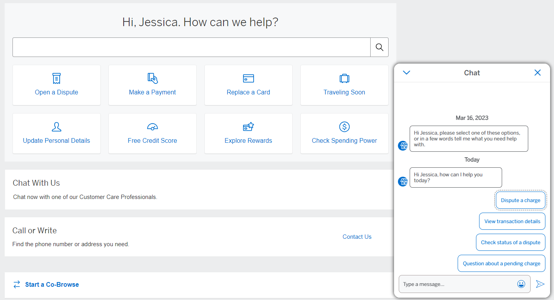Click the Co-Browse swap arrows icon
The width and height of the screenshot is (554, 300).
pos(17,284)
